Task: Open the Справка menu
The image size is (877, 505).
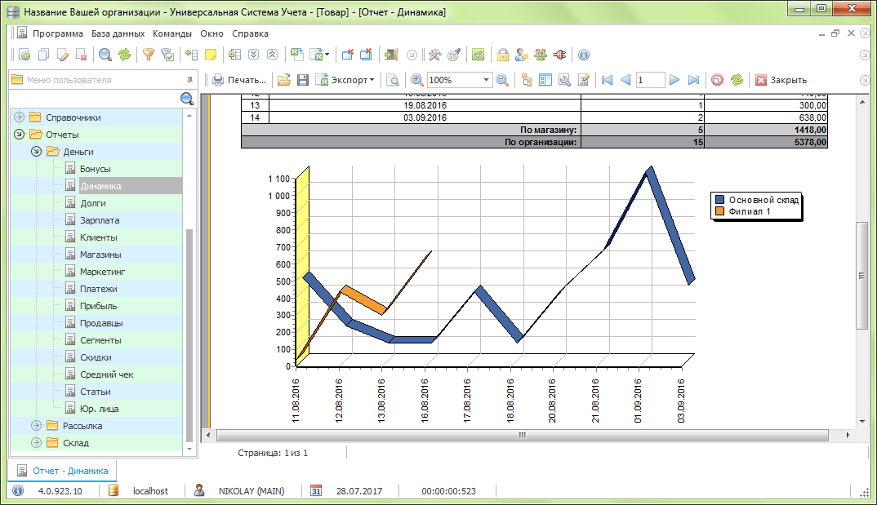Action: pos(250,33)
